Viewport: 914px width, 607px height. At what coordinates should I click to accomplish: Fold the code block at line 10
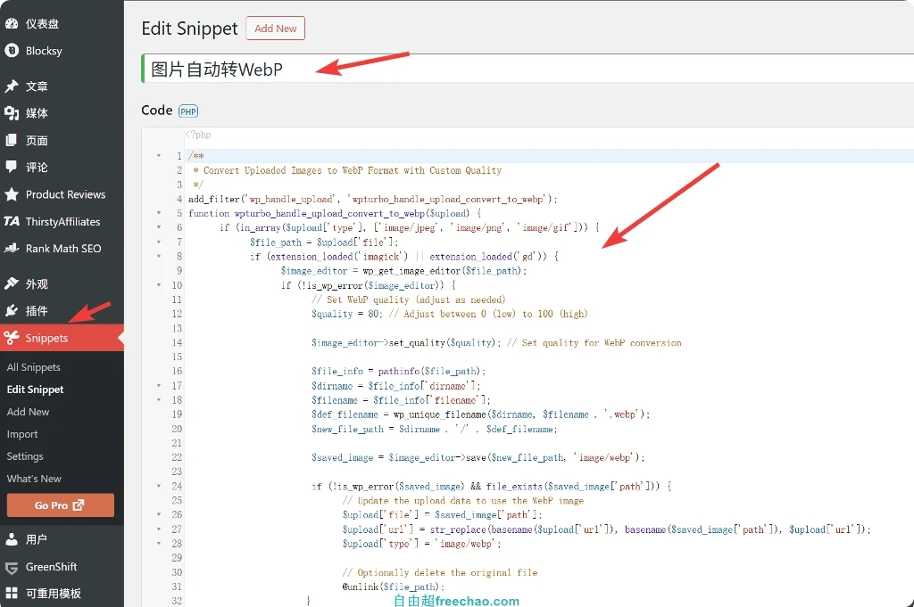pyautogui.click(x=159, y=285)
